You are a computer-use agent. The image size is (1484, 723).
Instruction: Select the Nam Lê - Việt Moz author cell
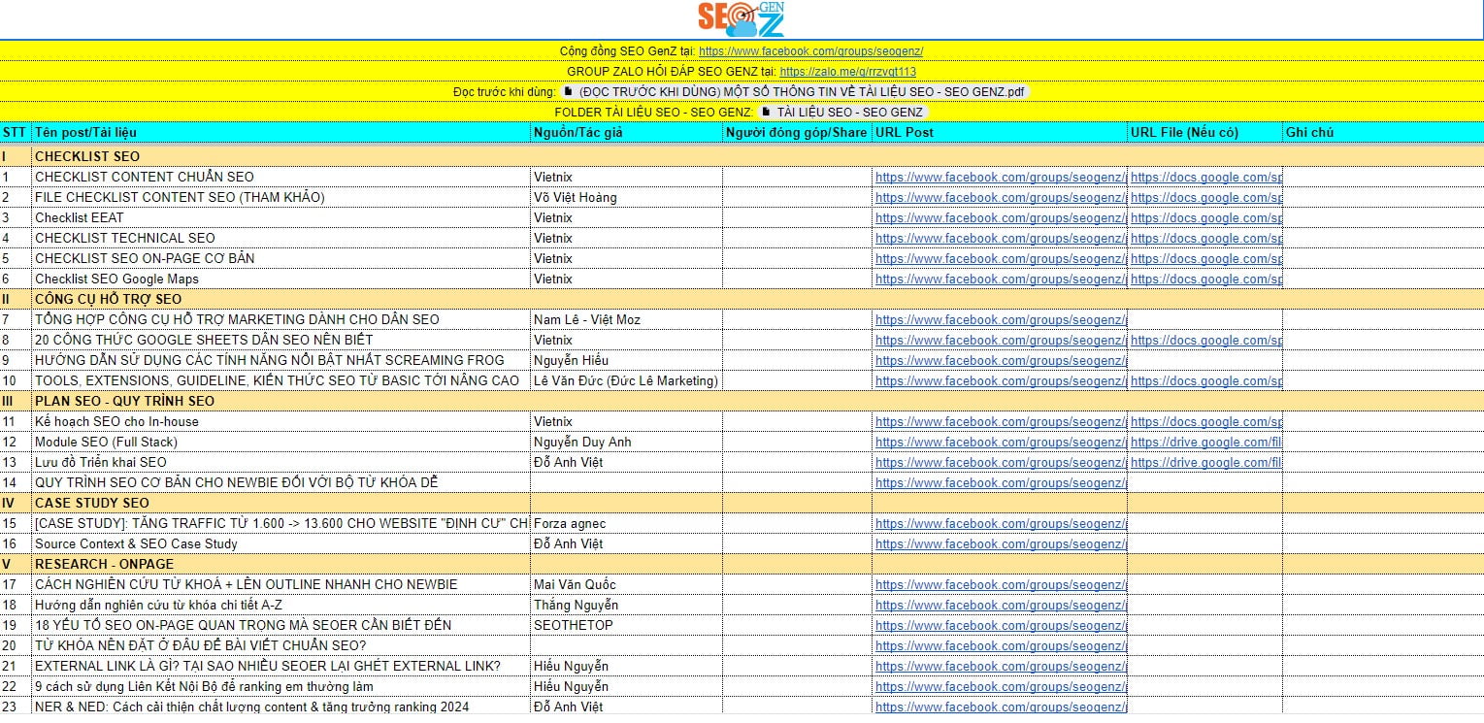coord(626,319)
